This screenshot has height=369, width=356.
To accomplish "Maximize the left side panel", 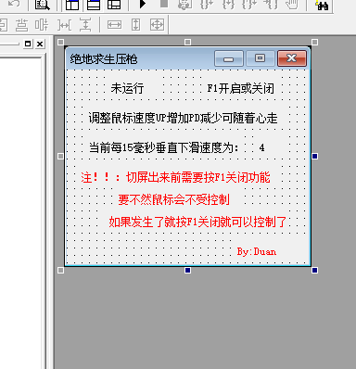I will 28,44.
